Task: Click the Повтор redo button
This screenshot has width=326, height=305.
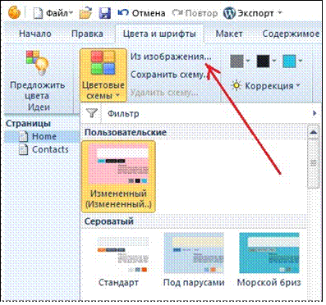Action: (195, 13)
